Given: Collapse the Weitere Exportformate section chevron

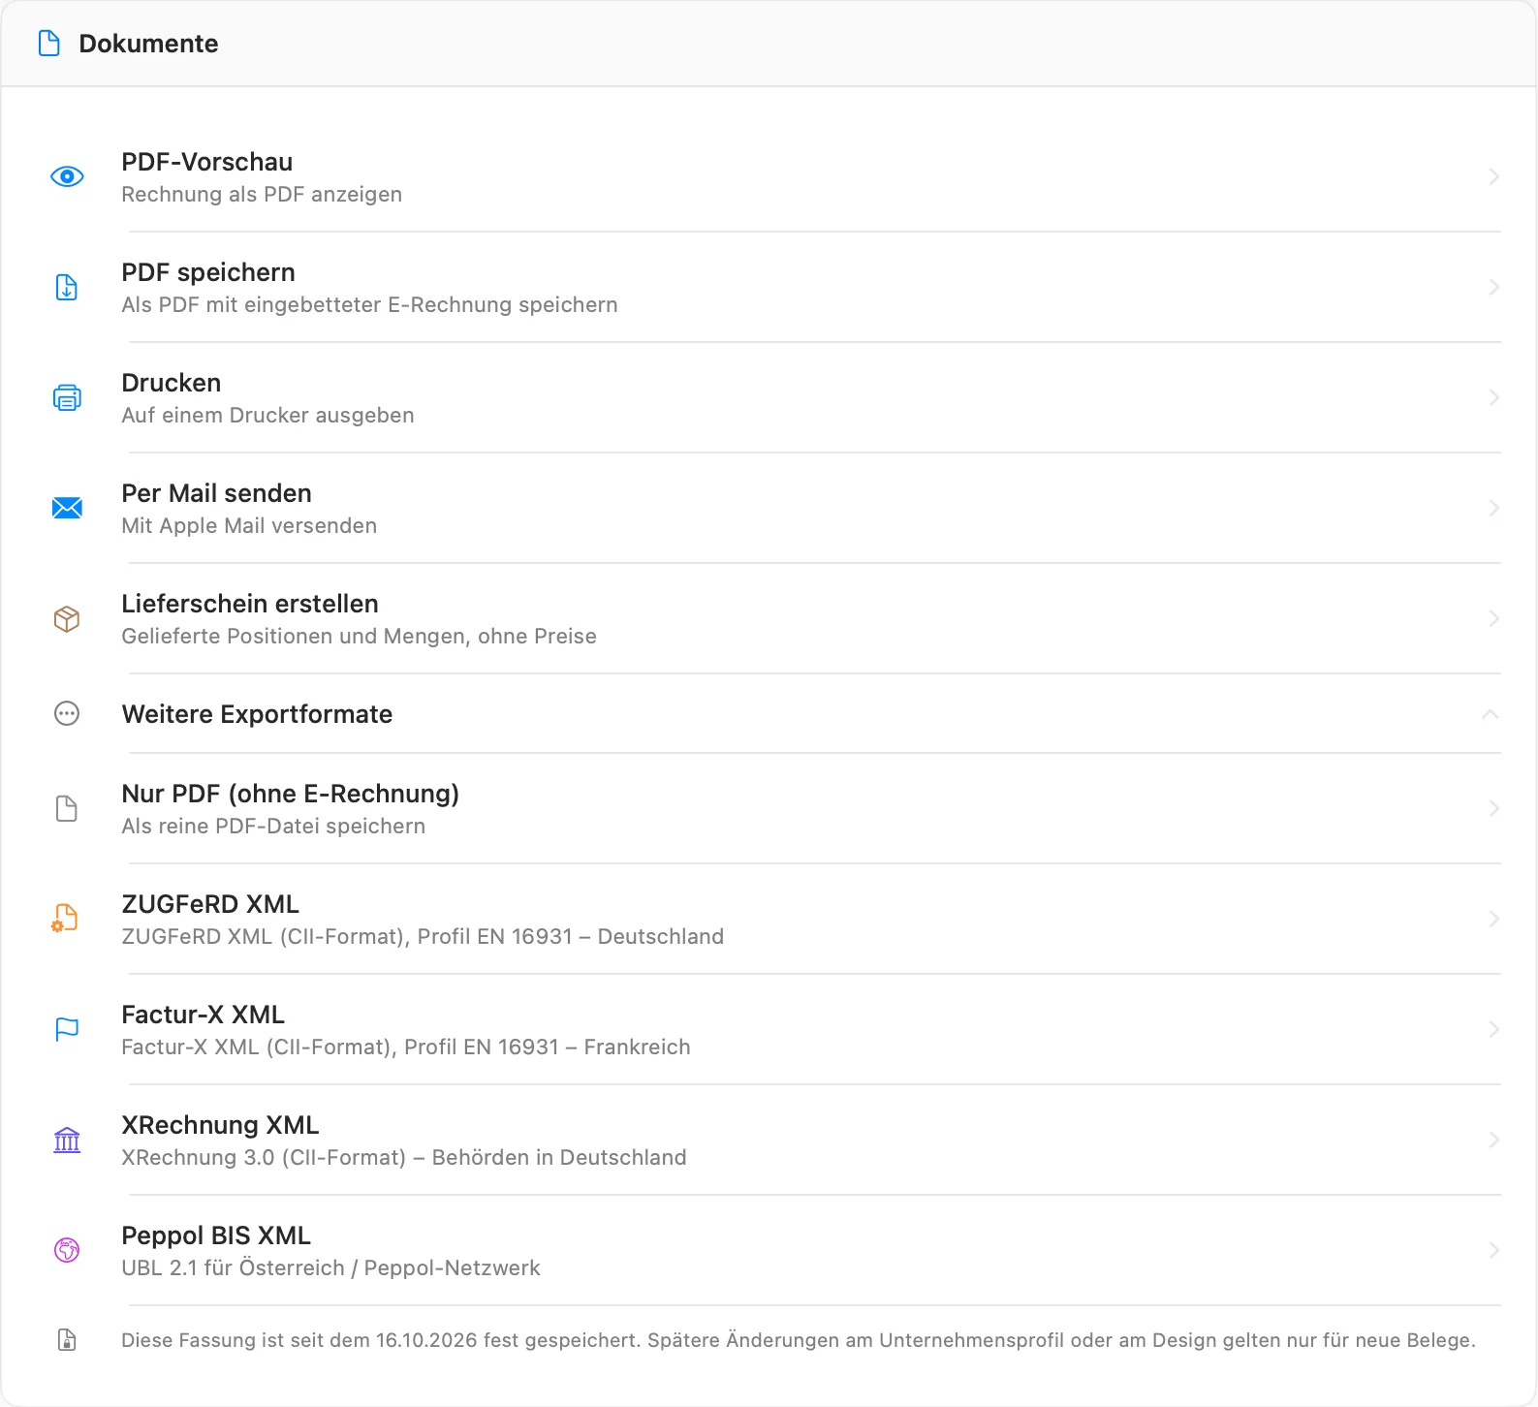Looking at the screenshot, I should 1491,714.
